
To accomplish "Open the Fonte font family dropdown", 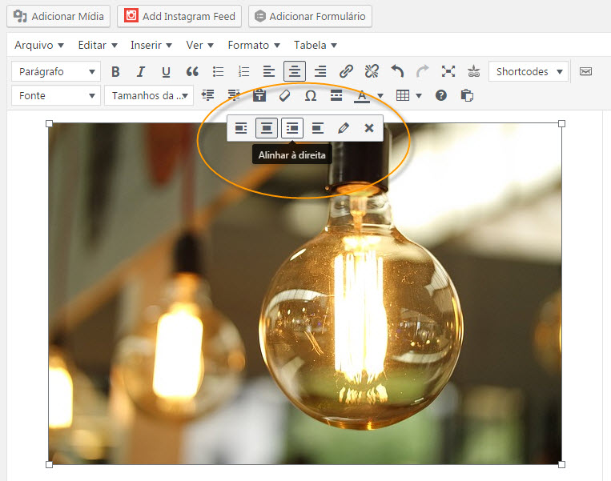I will (55, 95).
